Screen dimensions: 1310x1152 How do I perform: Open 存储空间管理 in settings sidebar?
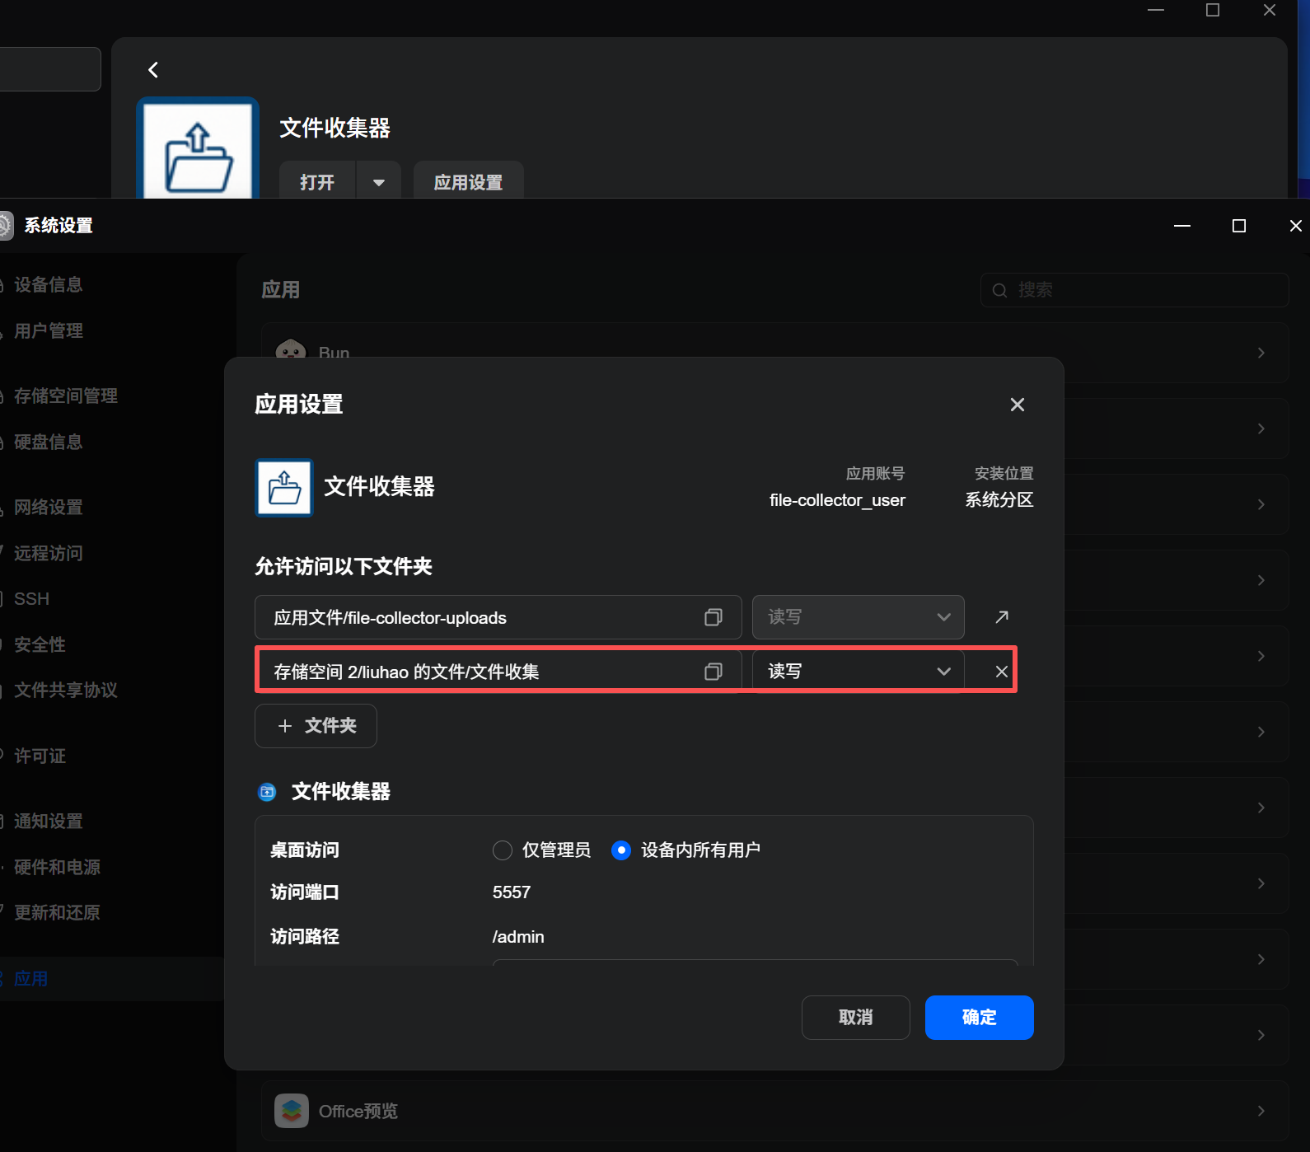coord(66,396)
